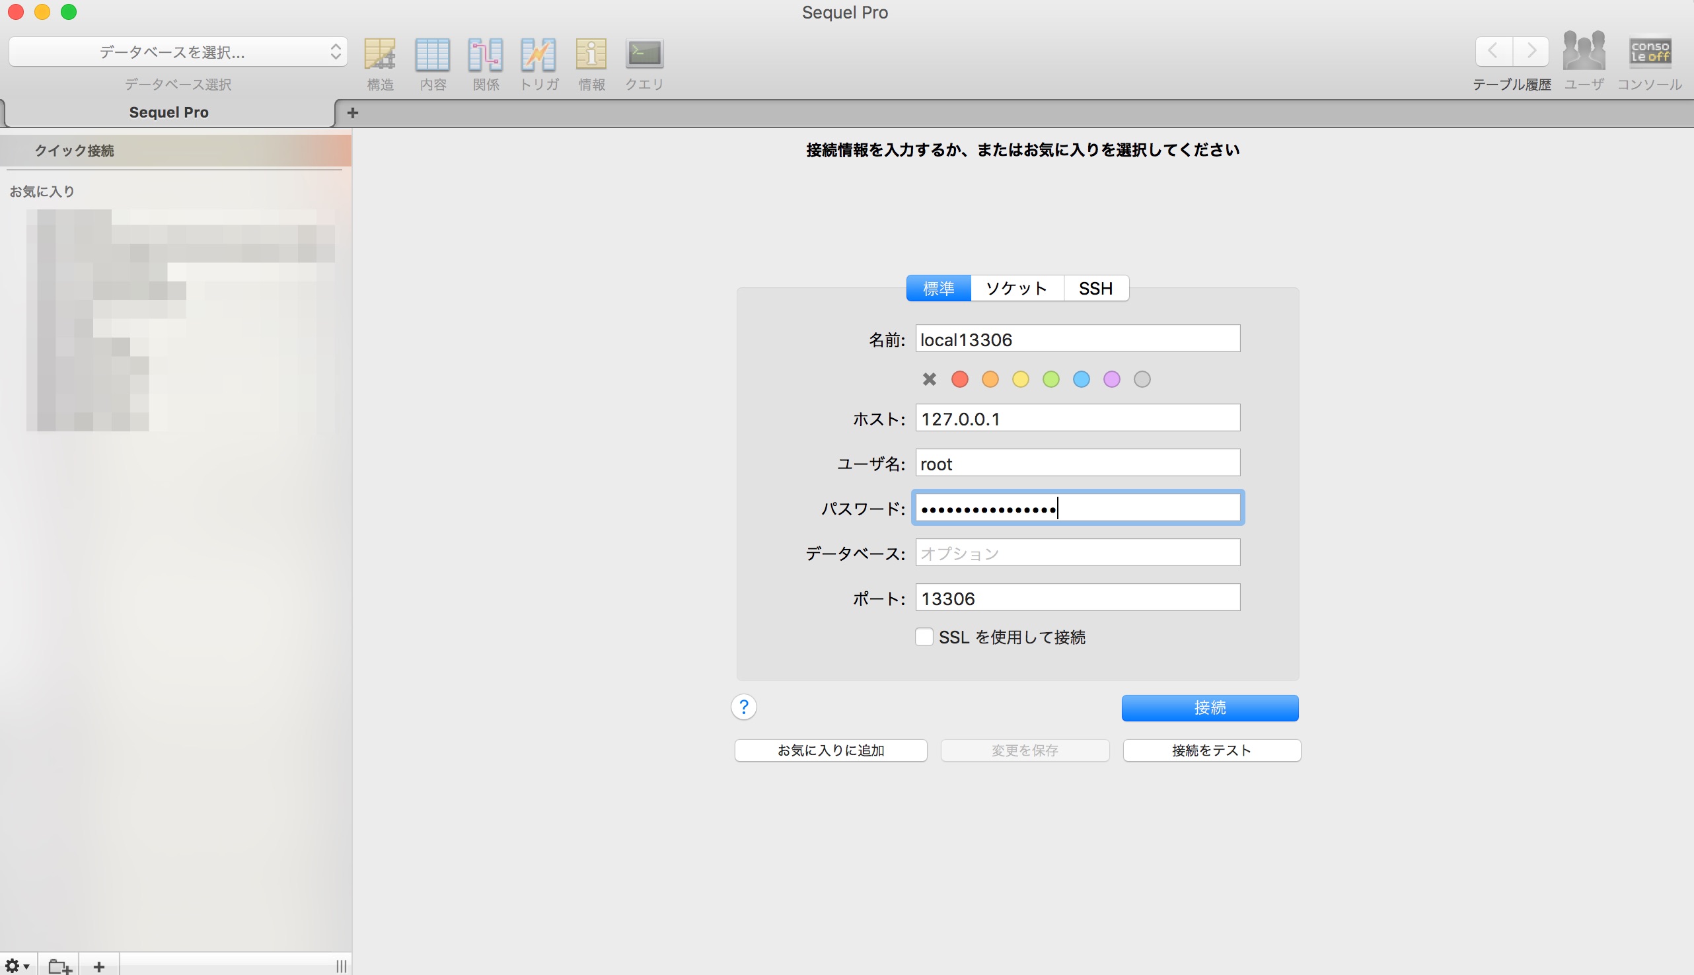Click the ユーザ名 field containing root
The width and height of the screenshot is (1694, 975).
point(1078,462)
